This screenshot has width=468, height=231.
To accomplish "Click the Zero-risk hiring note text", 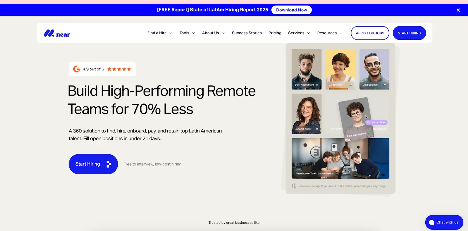I will (x=342, y=186).
